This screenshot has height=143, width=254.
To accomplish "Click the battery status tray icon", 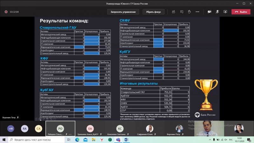I will [x=218, y=140].
